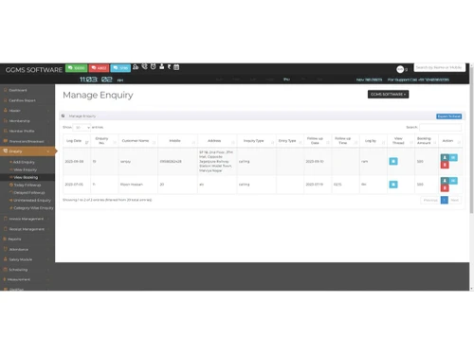Click the Manage Enquiry panel header icon
This screenshot has height=355, width=474.
point(64,115)
